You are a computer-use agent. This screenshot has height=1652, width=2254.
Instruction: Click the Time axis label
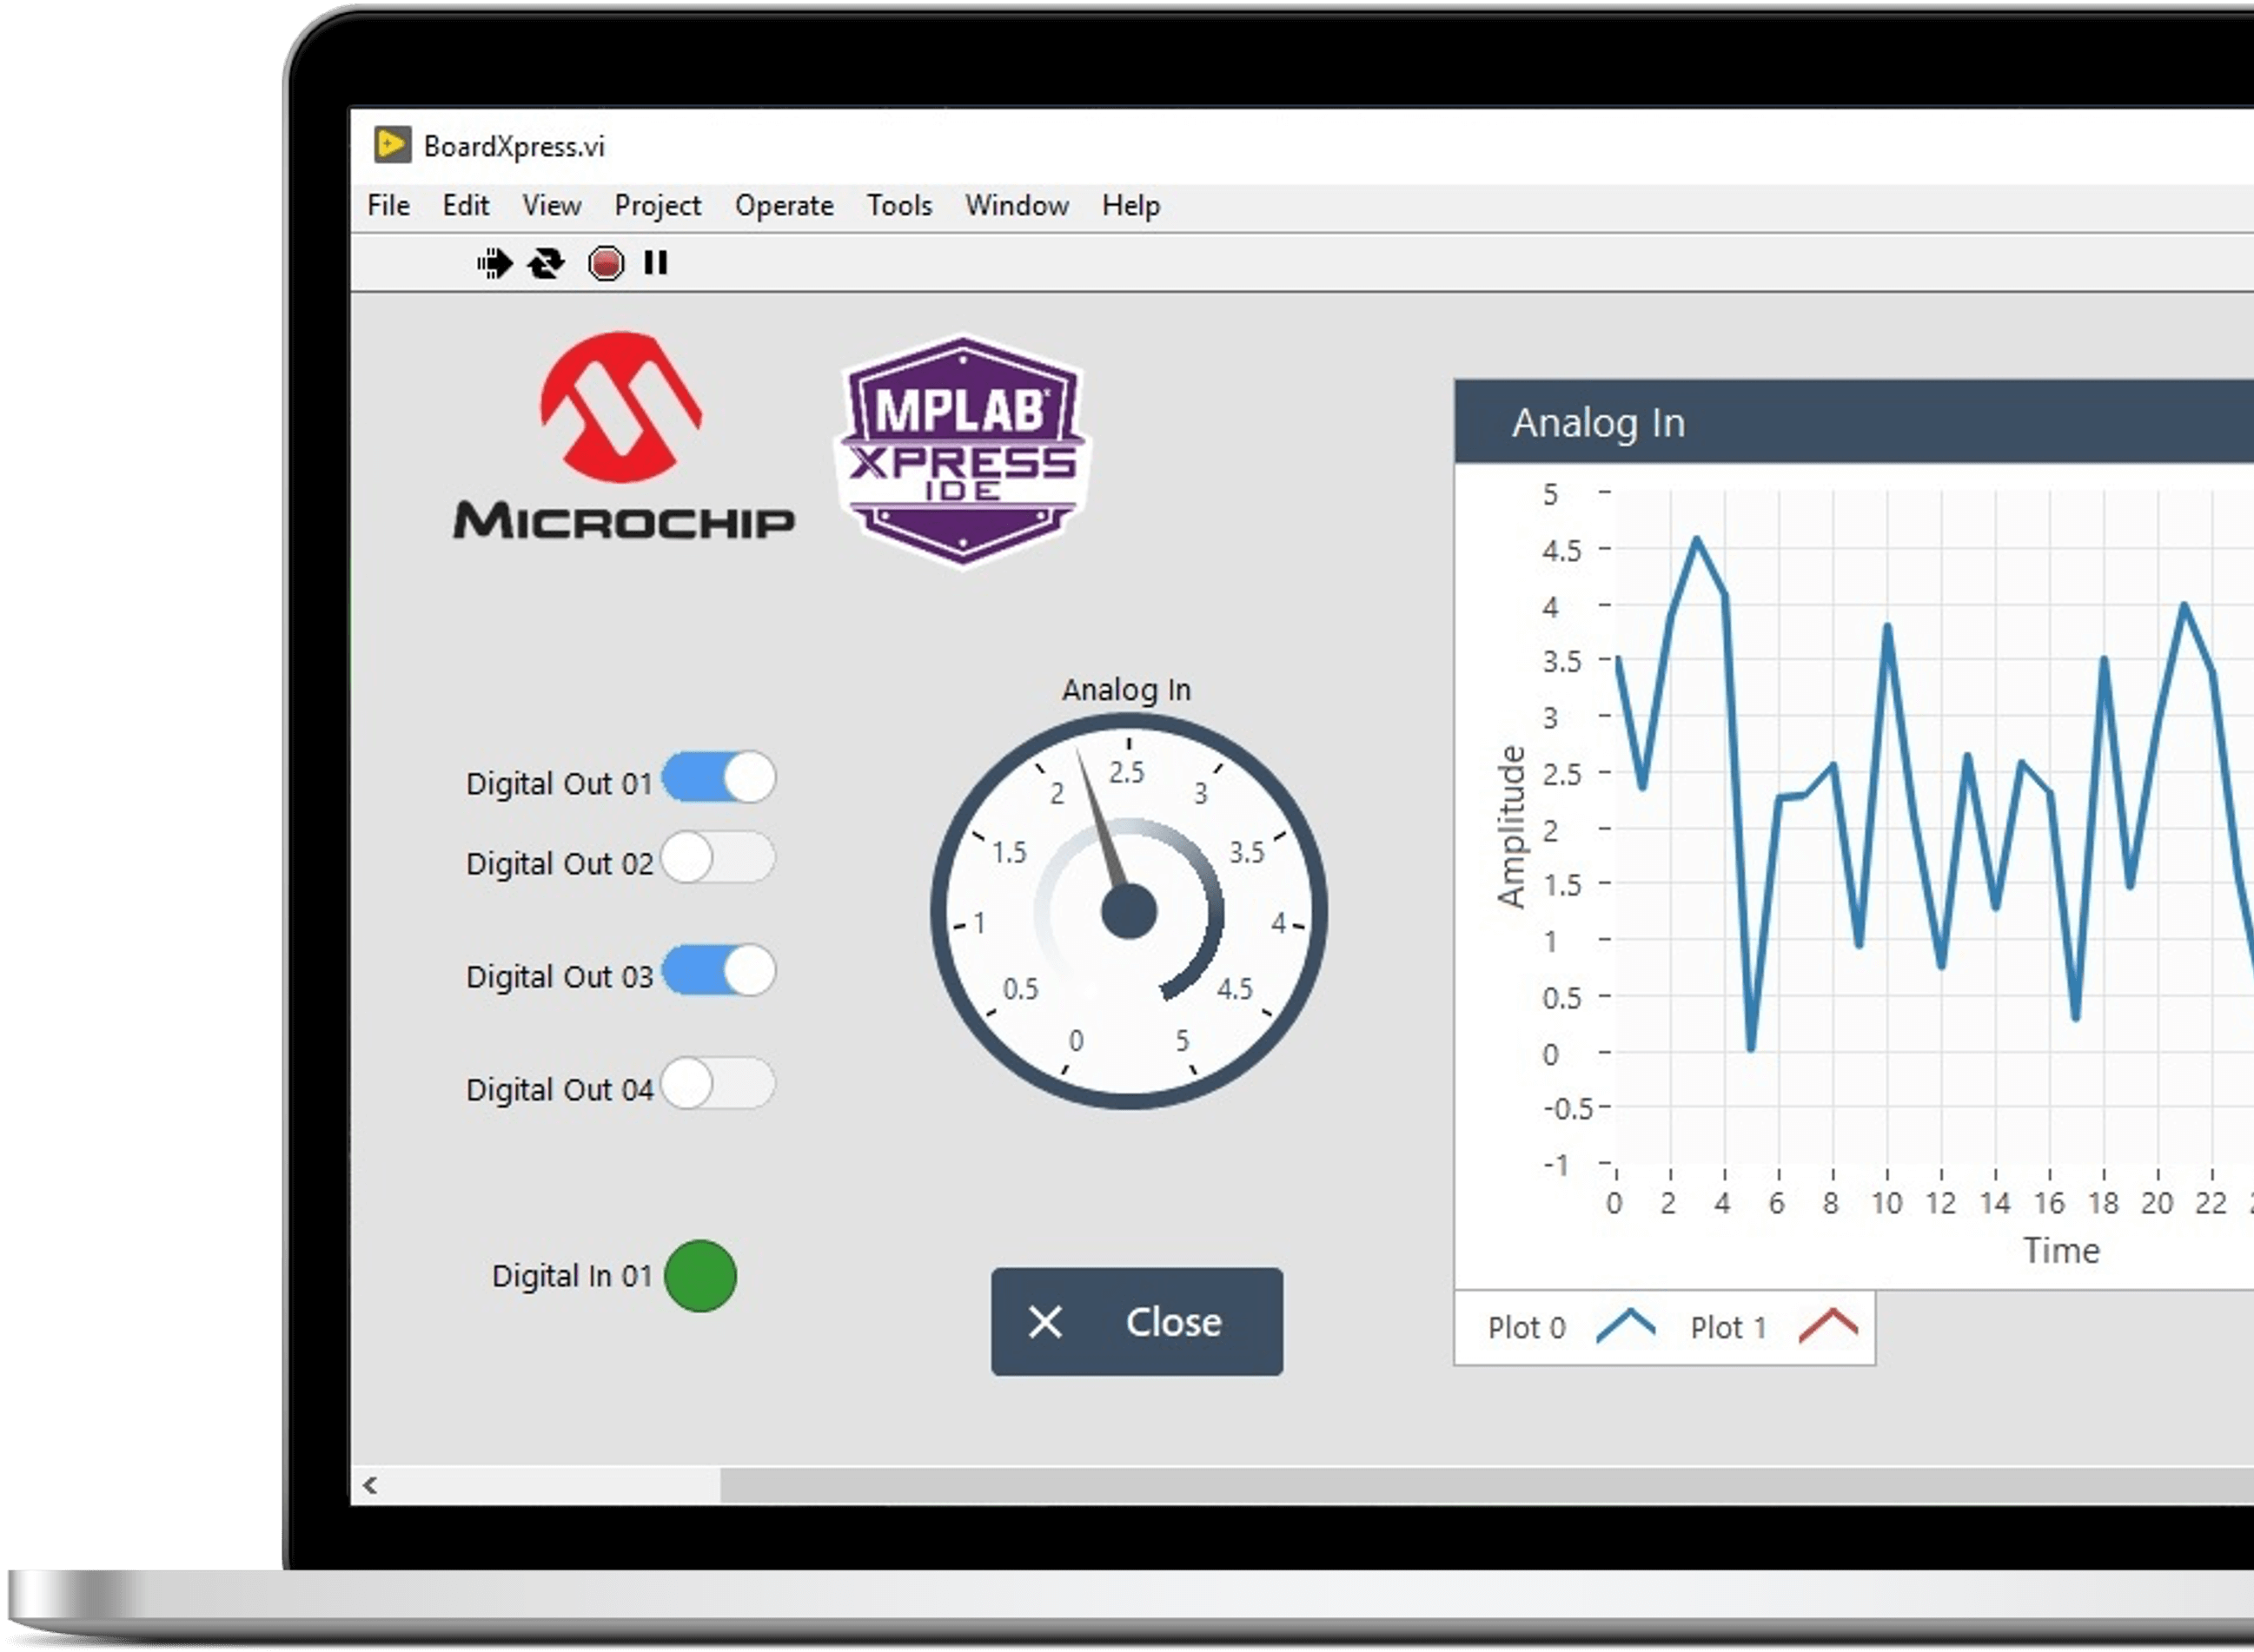[2061, 1250]
